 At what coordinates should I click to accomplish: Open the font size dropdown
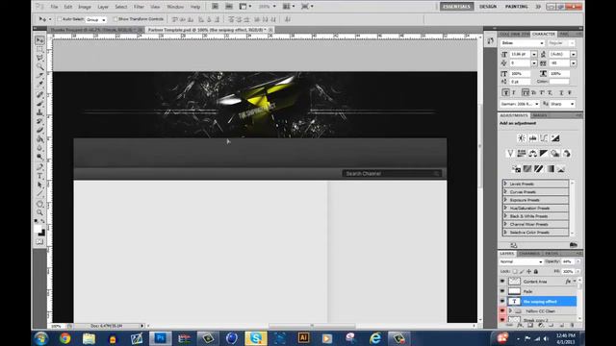534,54
